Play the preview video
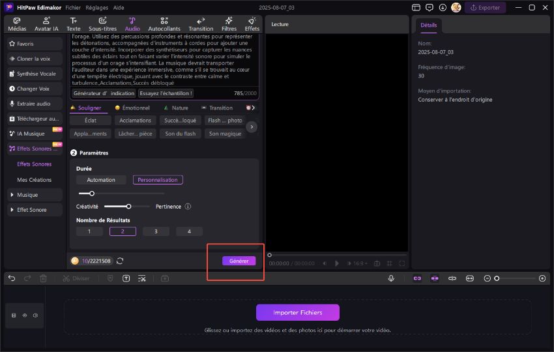Viewport: 554px width, 352px height. point(337,263)
